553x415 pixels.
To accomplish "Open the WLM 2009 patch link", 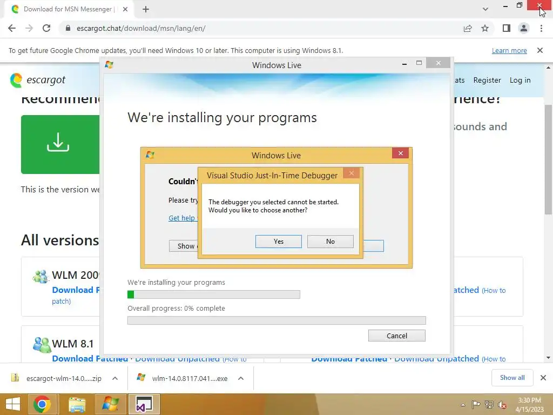I will 62,301.
